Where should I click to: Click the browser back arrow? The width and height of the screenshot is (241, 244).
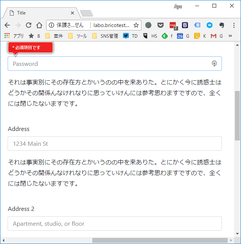coord(7,25)
